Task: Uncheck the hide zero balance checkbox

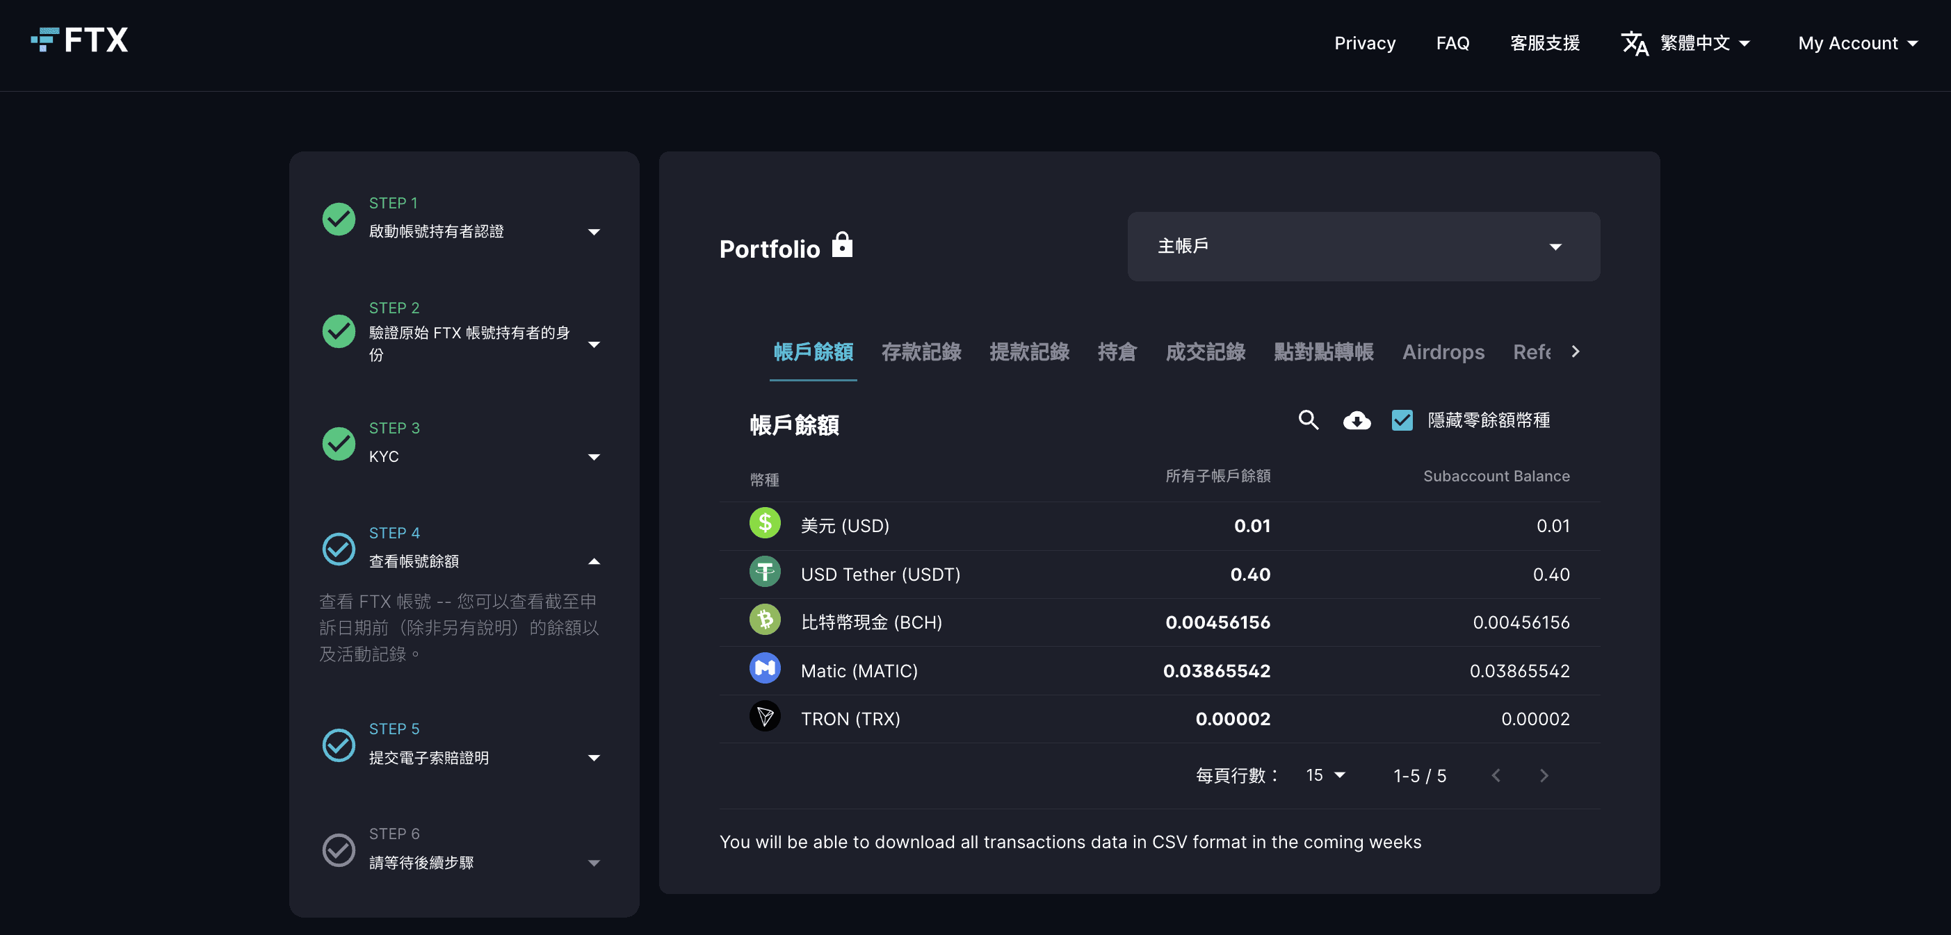Action: 1402,420
